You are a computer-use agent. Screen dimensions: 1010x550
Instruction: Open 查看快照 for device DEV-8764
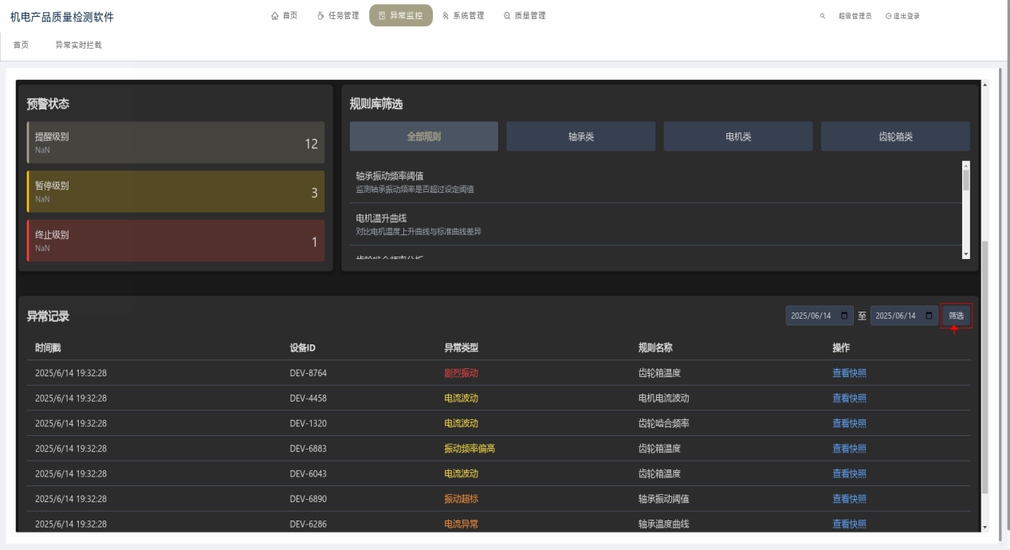click(849, 373)
